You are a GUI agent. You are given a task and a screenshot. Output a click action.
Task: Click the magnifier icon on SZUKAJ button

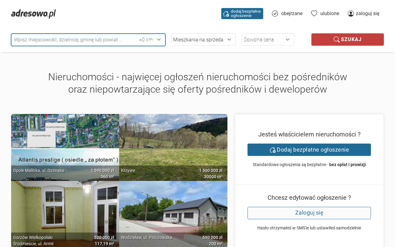(x=336, y=40)
